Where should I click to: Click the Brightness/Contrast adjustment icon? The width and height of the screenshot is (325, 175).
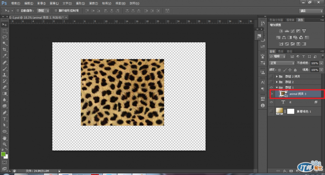(x=280, y=31)
